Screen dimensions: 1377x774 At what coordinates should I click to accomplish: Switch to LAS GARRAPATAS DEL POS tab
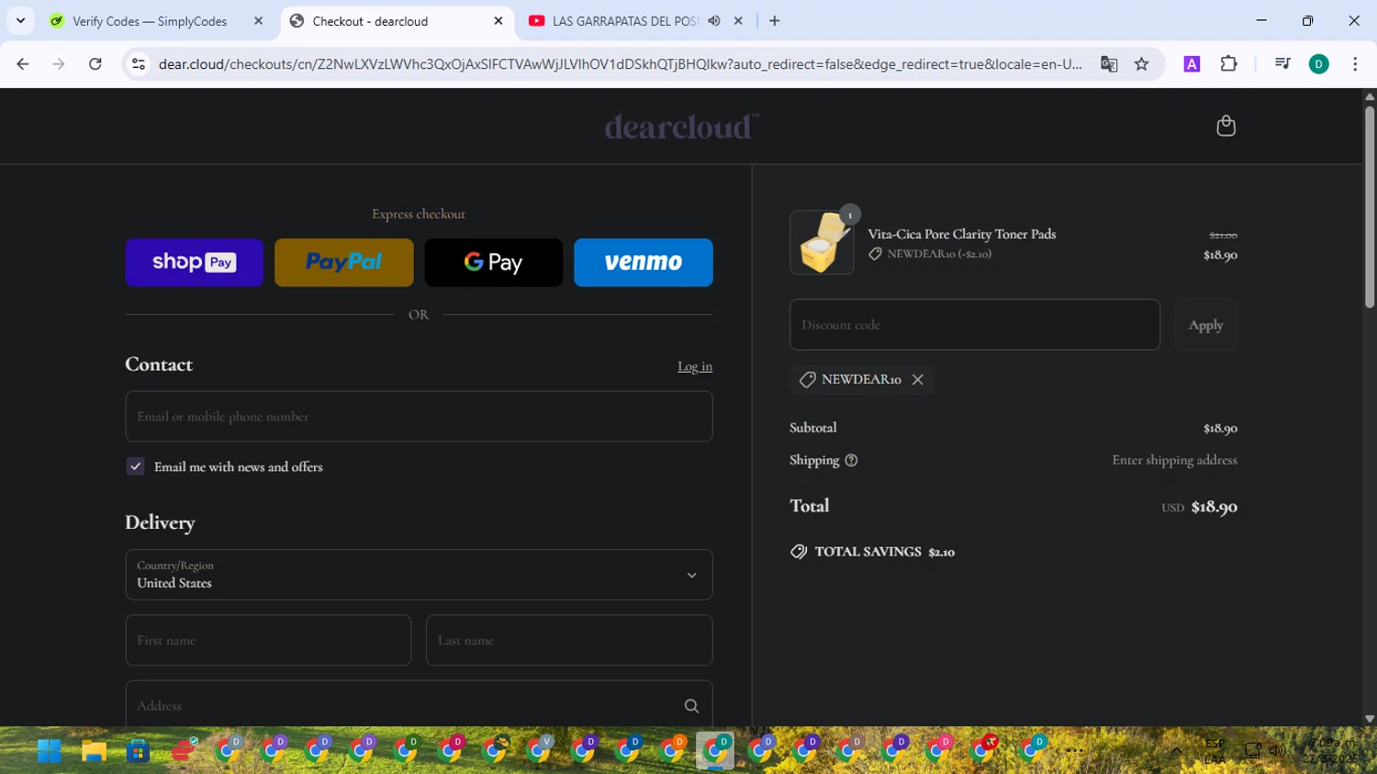(x=624, y=21)
